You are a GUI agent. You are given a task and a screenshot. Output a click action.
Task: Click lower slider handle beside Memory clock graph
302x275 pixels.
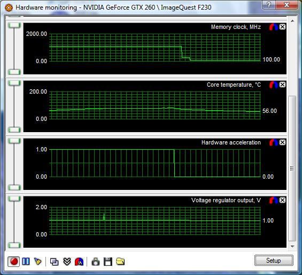point(14,72)
